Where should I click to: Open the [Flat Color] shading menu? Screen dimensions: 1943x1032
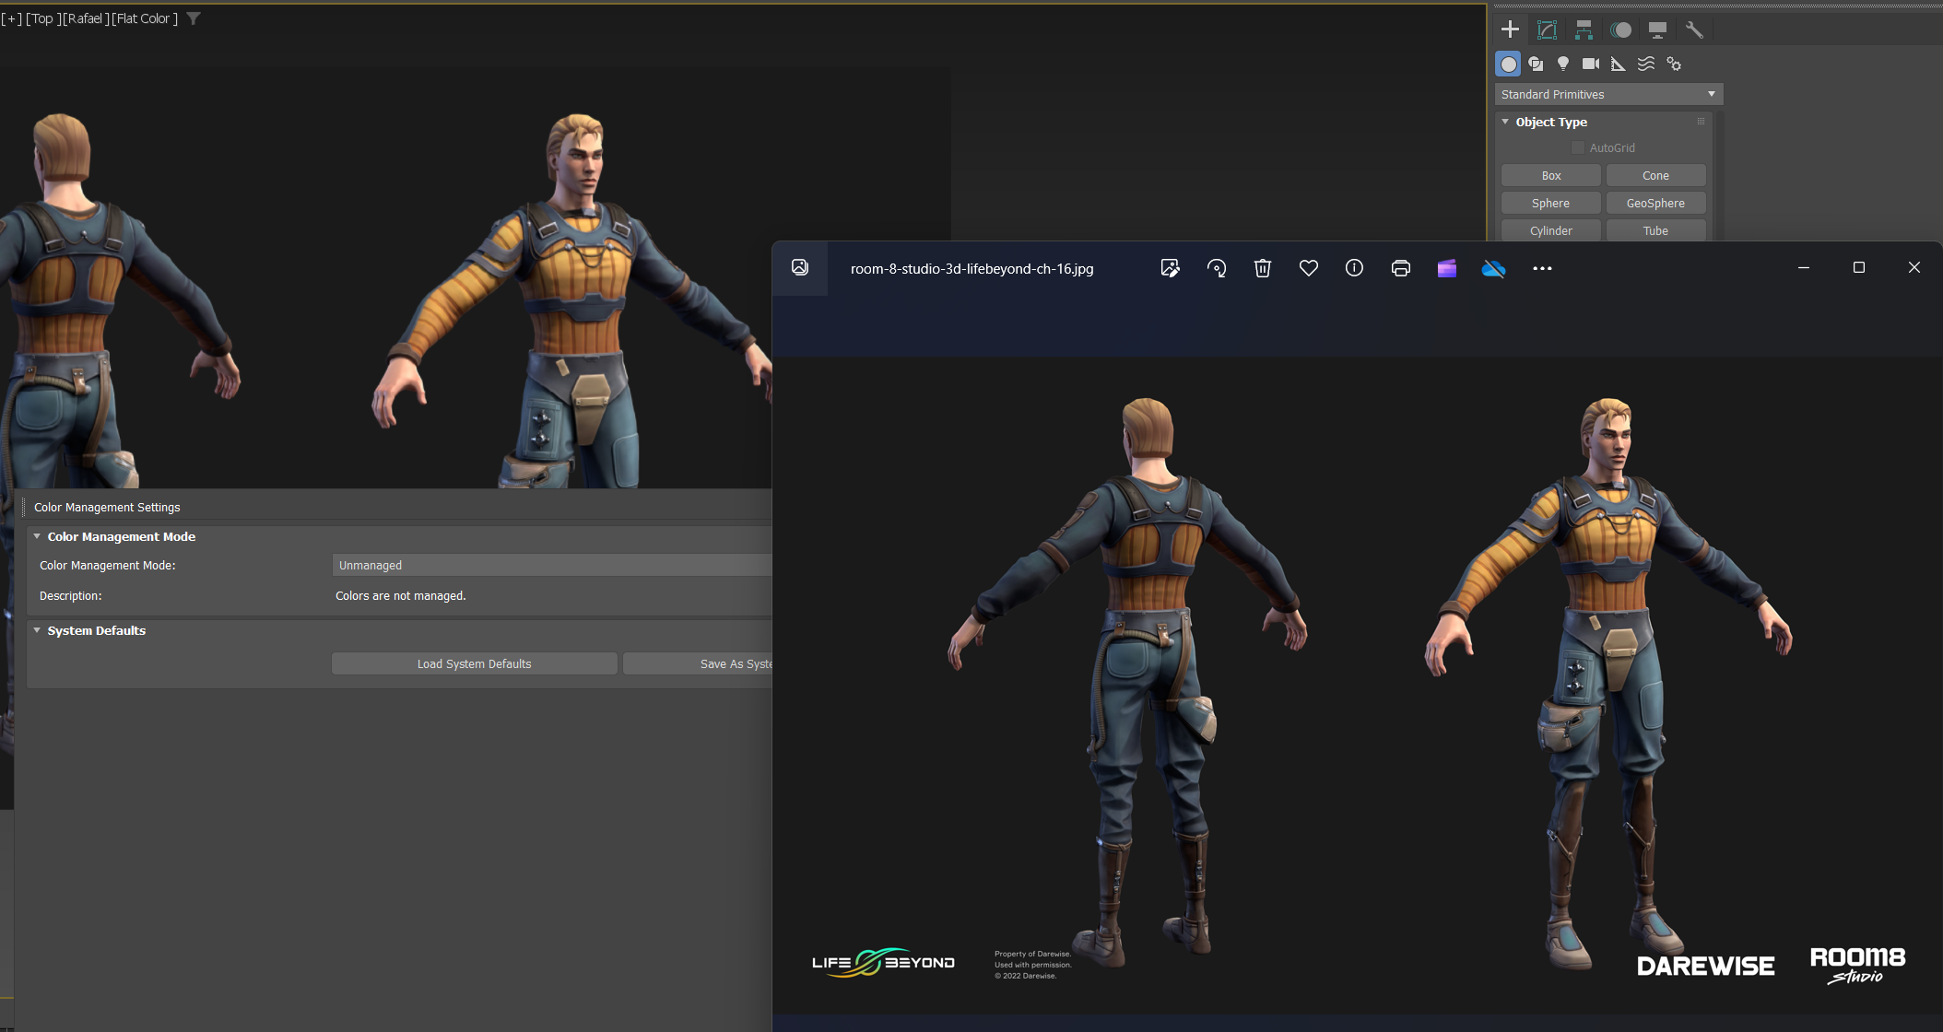pos(145,18)
